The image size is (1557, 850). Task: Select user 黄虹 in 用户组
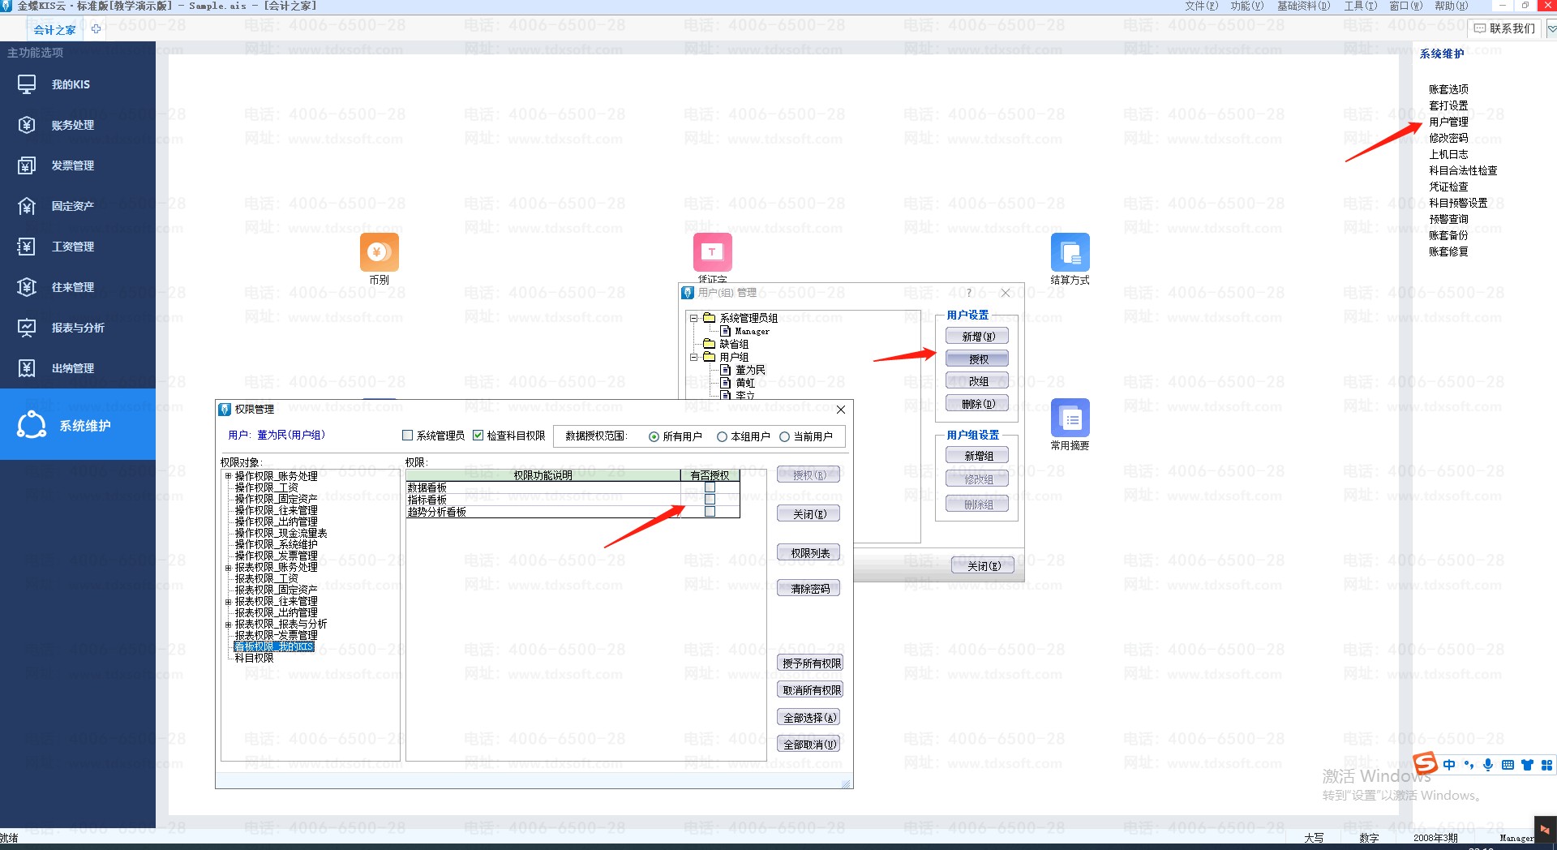744,383
